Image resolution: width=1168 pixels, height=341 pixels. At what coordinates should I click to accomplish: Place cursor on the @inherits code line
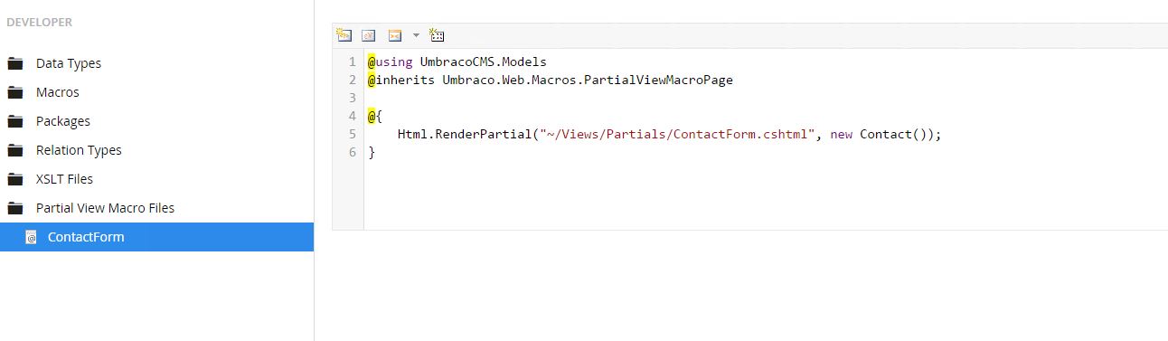(550, 80)
